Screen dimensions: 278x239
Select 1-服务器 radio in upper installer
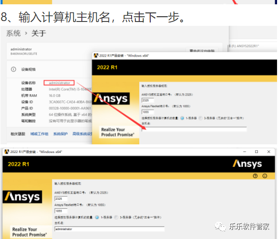[182, 118]
